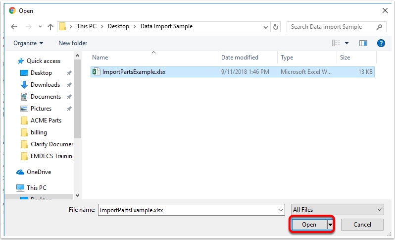Screen dimensions: 395x240
Task: Open more view options dropdown
Action: pos(346,43)
